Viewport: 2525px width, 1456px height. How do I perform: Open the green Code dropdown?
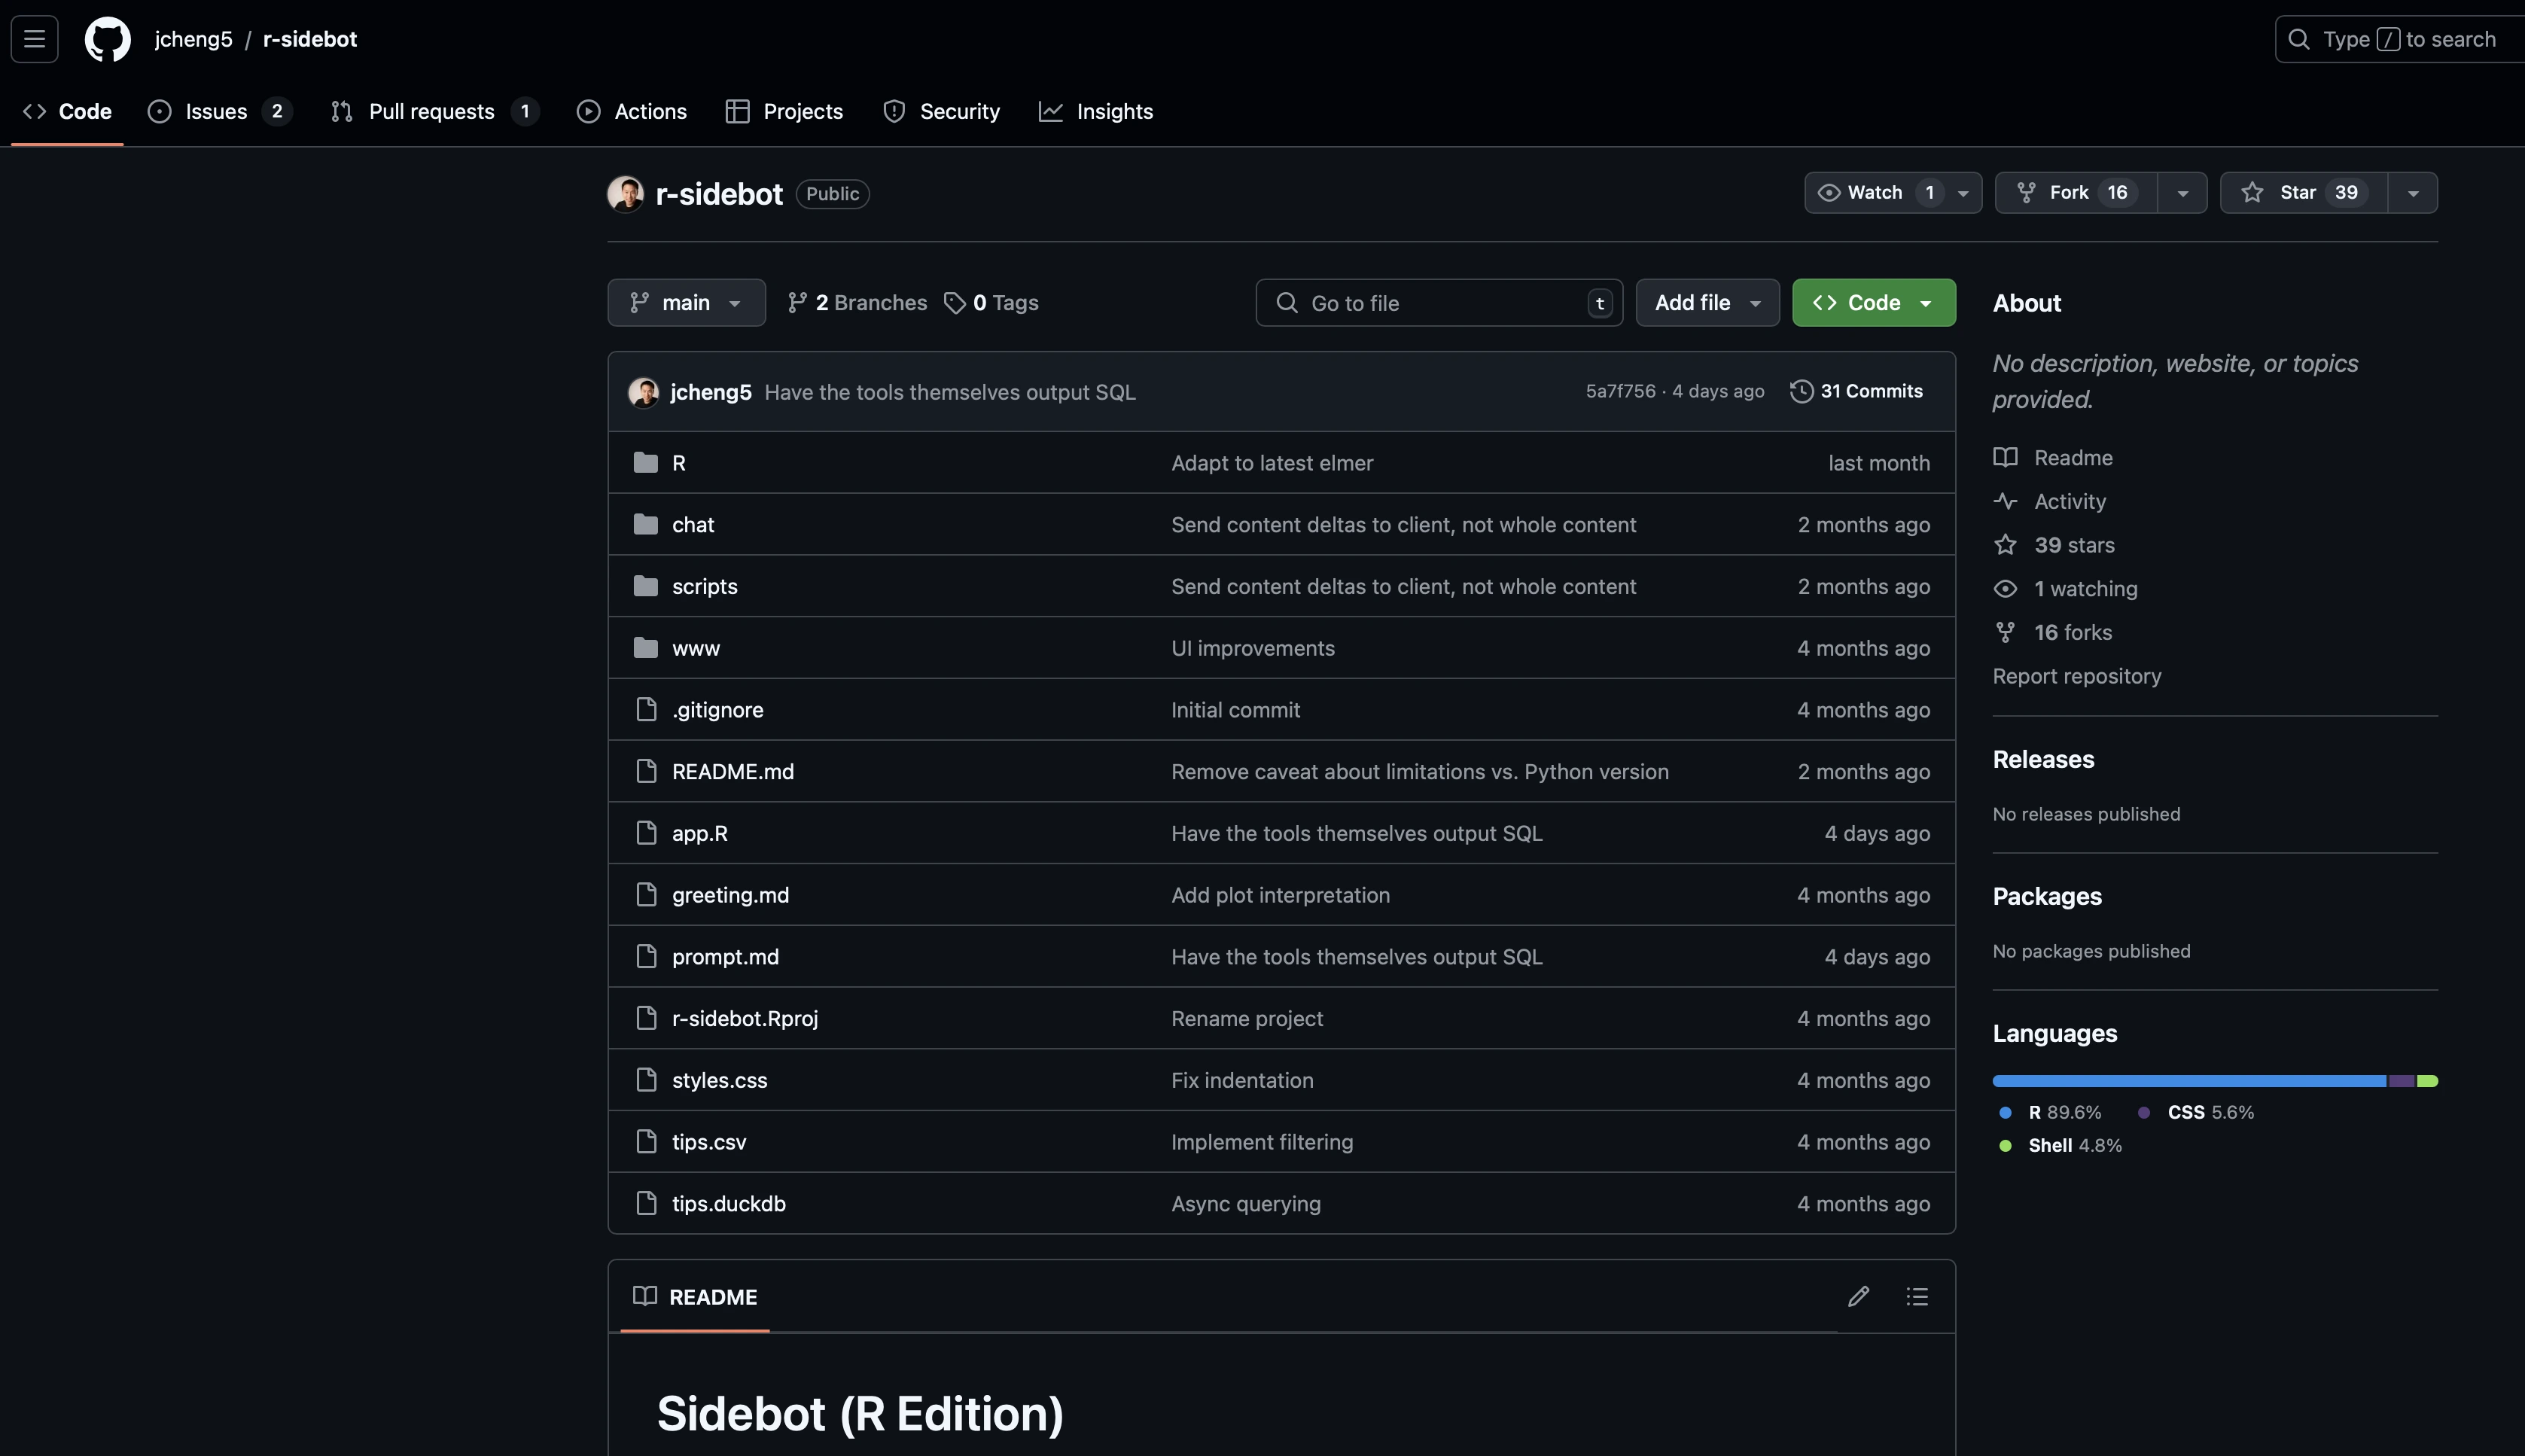1873,303
